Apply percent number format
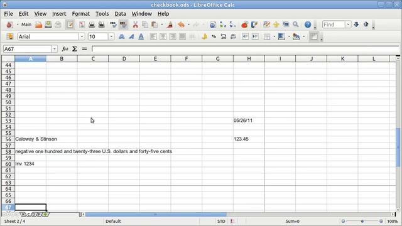This screenshot has width=402, height=226. (x=214, y=36)
